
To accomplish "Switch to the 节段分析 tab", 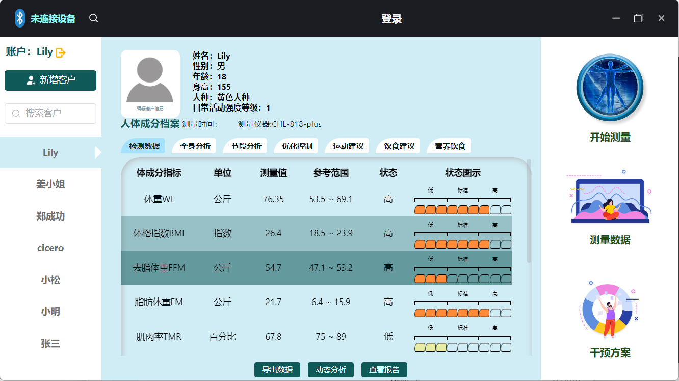I will pyautogui.click(x=246, y=146).
